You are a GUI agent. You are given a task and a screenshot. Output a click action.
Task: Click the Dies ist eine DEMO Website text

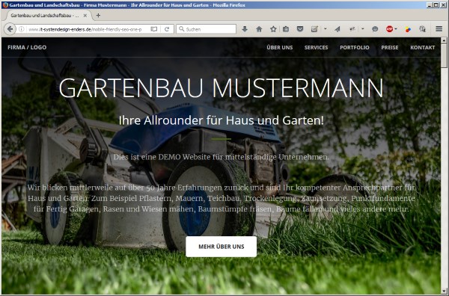pos(221,157)
